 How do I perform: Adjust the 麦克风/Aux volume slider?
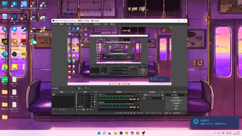pyautogui.click(x=116, y=99)
